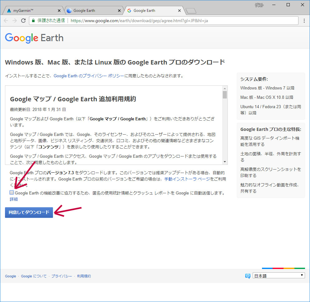Reload the page with refresh icon
310x302 pixels.
[23, 21]
